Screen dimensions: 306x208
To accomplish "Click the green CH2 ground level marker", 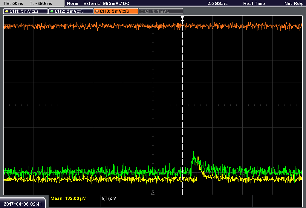I will pyautogui.click(x=7, y=172).
